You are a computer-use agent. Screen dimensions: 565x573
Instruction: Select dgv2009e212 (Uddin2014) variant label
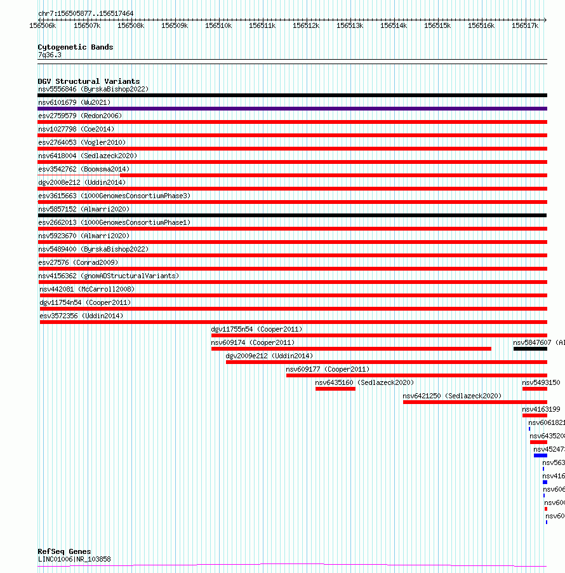pyautogui.click(x=270, y=356)
